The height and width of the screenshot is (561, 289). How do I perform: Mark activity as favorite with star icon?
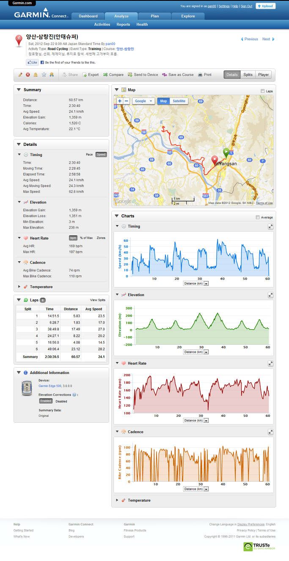[44, 75]
